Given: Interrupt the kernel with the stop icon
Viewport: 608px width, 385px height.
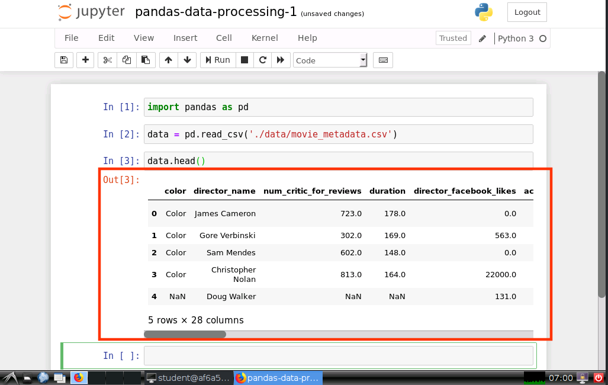Looking at the screenshot, I should tap(245, 60).
